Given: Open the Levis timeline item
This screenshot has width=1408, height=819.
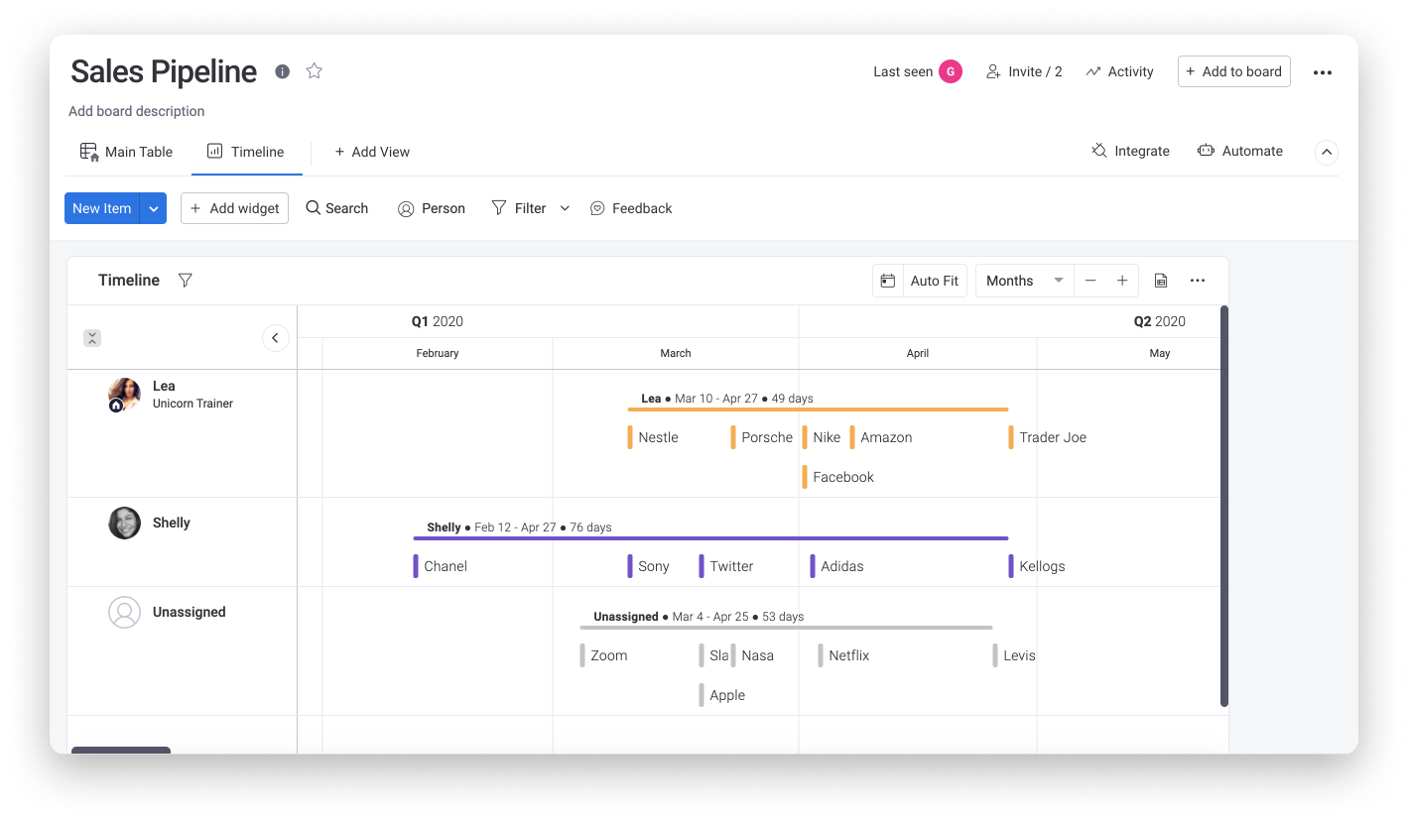Looking at the screenshot, I should click(x=1014, y=655).
